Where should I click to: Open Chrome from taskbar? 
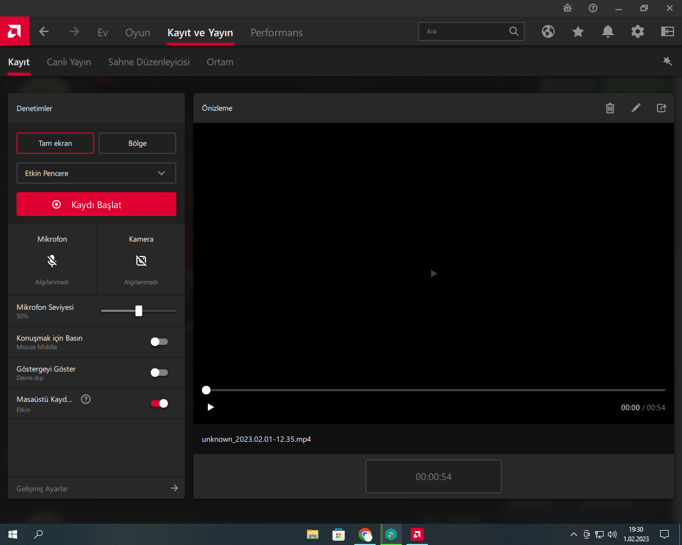pos(365,534)
